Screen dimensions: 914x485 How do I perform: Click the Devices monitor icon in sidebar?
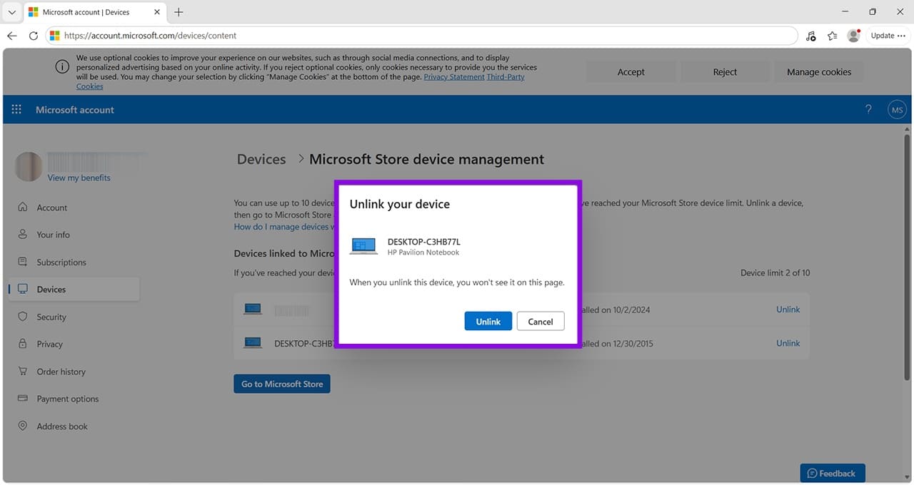[x=22, y=289]
